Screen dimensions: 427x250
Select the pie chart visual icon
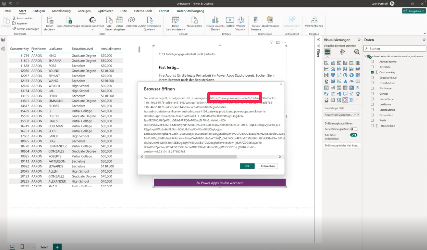(x=345, y=75)
